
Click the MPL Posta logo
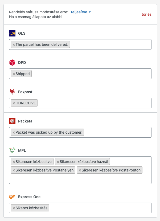coord(12,150)
